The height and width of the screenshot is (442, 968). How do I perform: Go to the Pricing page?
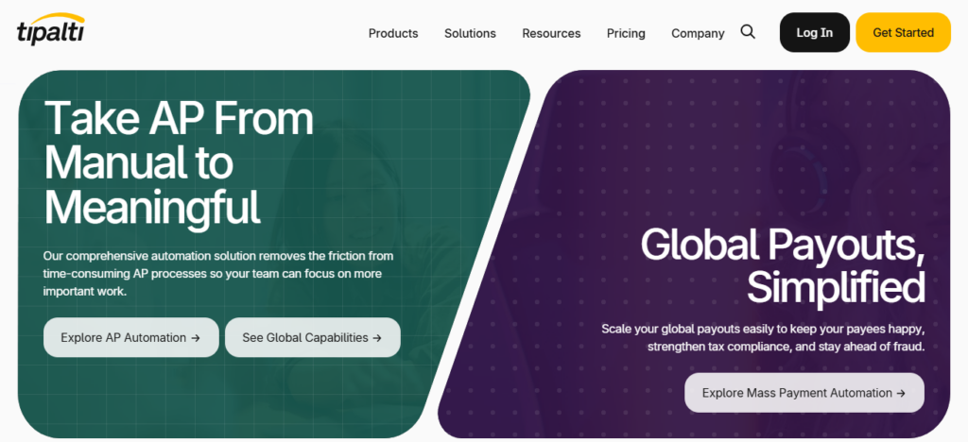point(626,33)
